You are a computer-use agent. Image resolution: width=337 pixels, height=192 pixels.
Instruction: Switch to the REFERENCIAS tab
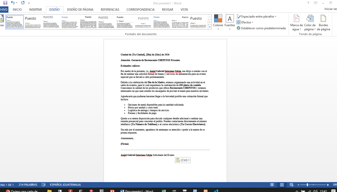pos(110,10)
